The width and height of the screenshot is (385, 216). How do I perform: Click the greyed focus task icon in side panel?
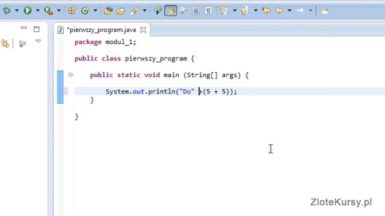(x=22, y=44)
